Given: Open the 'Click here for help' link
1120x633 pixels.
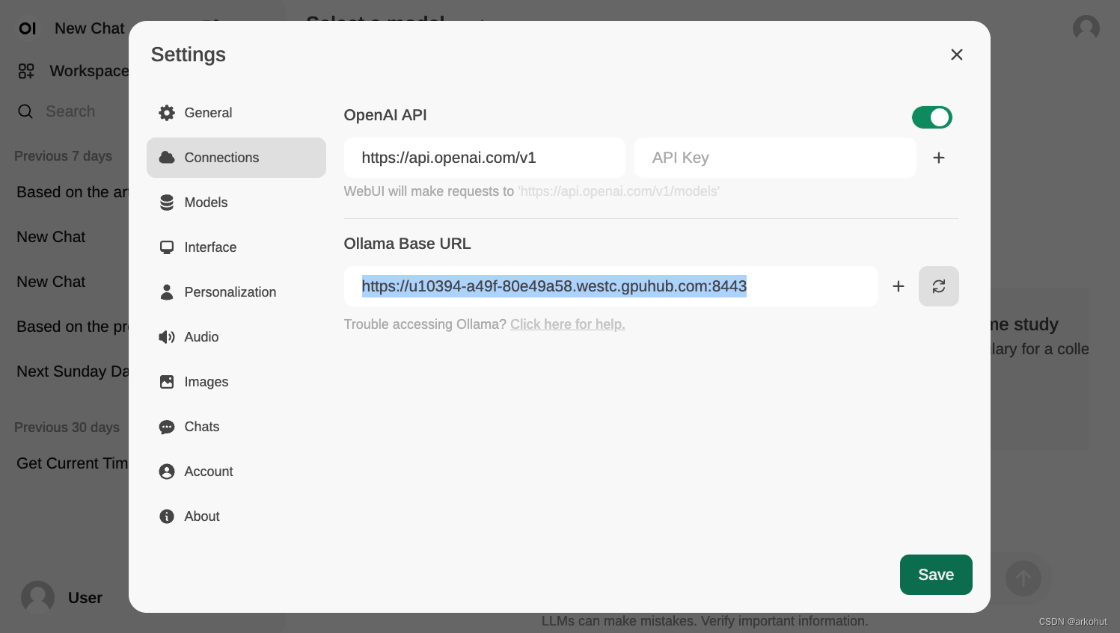Looking at the screenshot, I should tap(568, 324).
